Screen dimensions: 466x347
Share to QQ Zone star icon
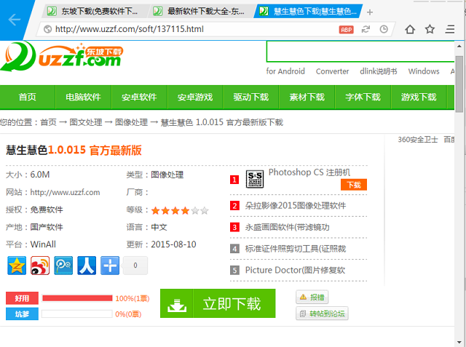click(x=17, y=266)
